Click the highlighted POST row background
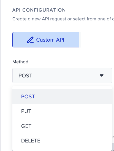This screenshot has width=114, height=151. pos(62,96)
